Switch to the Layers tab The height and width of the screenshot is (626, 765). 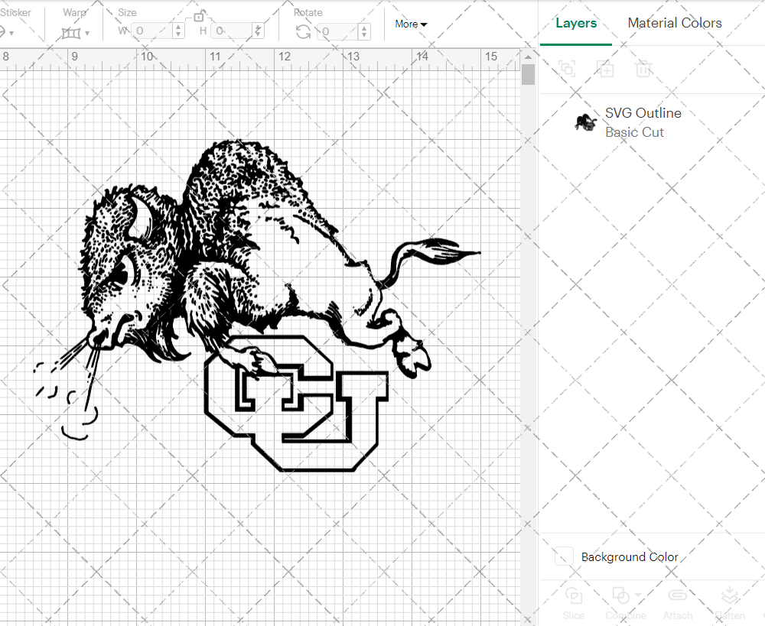(x=576, y=23)
